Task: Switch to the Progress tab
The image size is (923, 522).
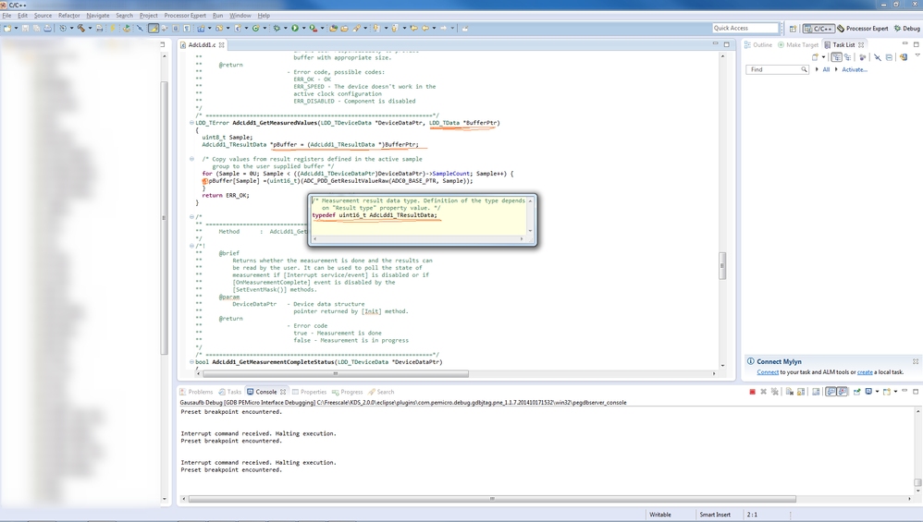Action: (348, 392)
